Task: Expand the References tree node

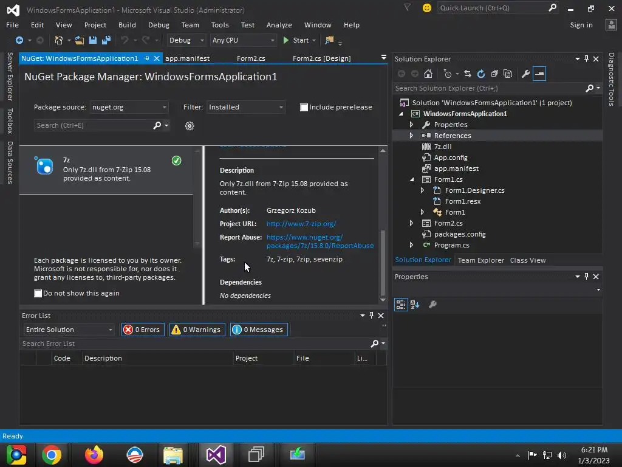Action: 411,136
